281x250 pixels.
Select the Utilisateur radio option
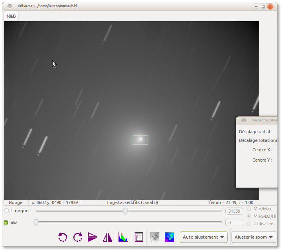[x=249, y=224]
